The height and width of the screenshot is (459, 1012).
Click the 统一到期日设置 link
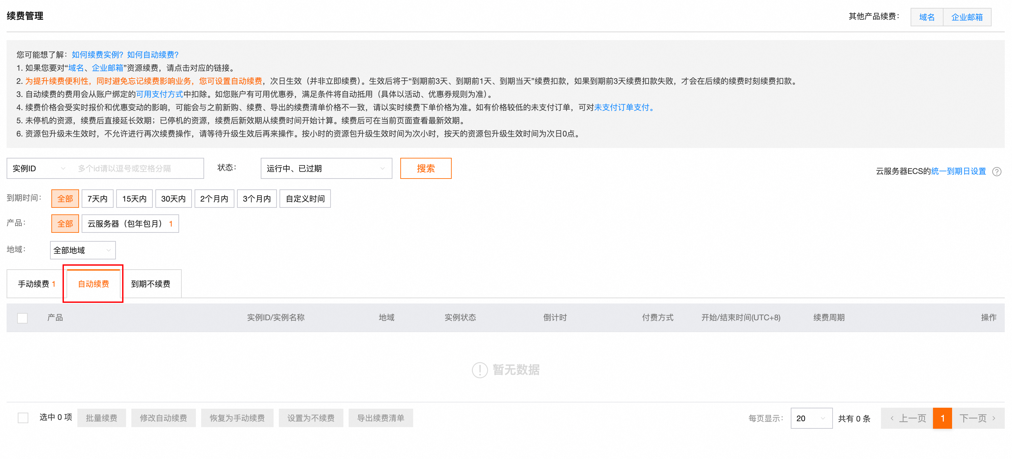pyautogui.click(x=958, y=171)
